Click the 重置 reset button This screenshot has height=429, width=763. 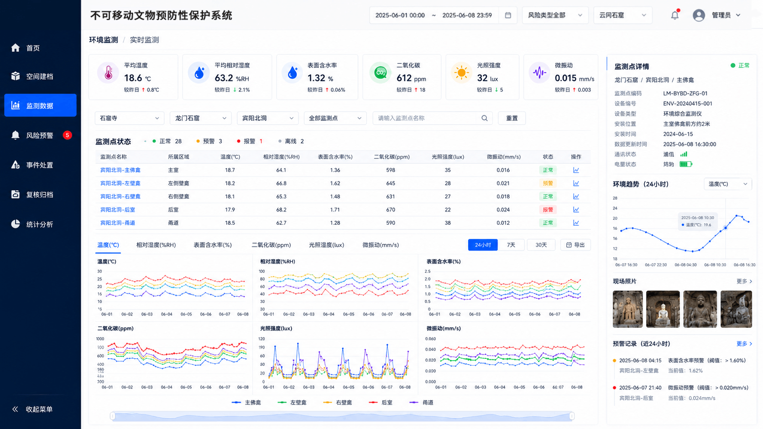[512, 118]
